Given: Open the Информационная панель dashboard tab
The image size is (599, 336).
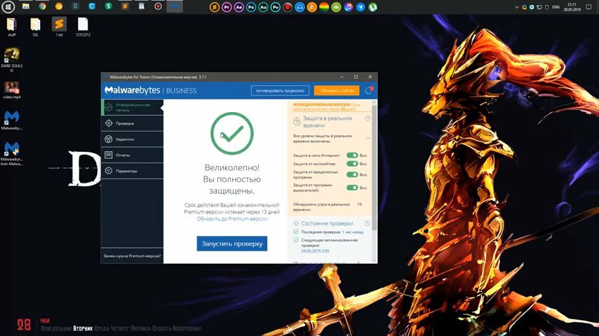Looking at the screenshot, I should click(132, 107).
